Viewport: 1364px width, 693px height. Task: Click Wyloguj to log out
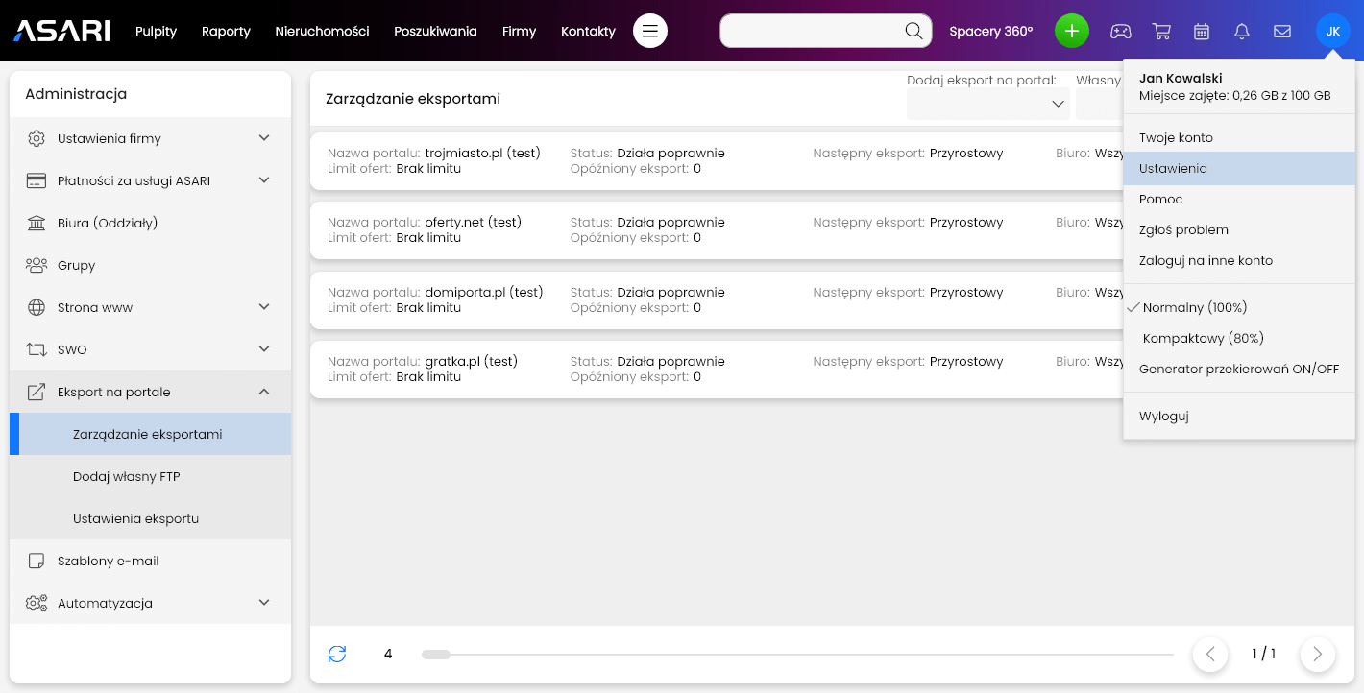click(x=1163, y=416)
